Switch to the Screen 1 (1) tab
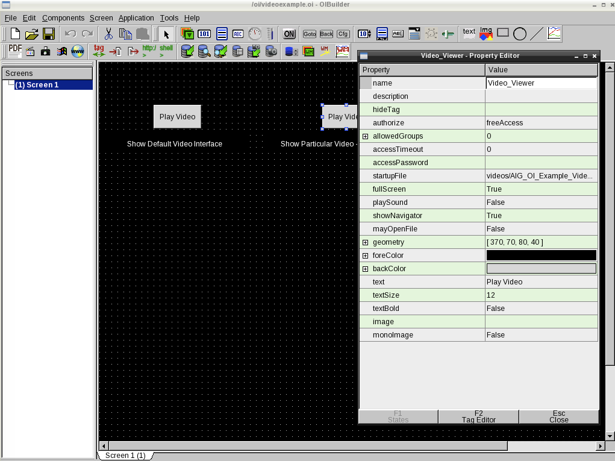Viewport: 615px width, 461px height. pos(125,456)
